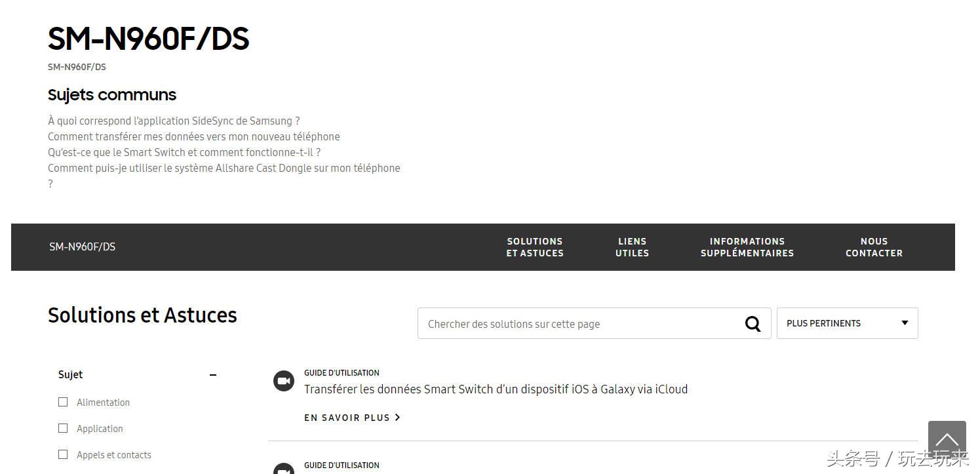Open the PLUS PERTINENTS sort dropdown

click(847, 323)
